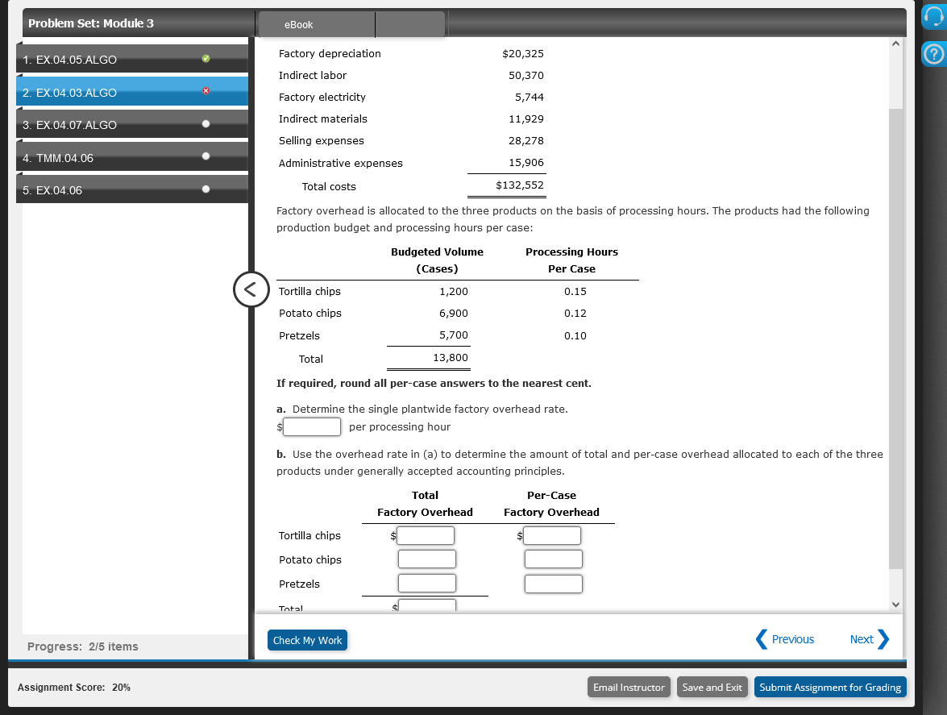Click the total budgeted volume 13,800

(451, 358)
